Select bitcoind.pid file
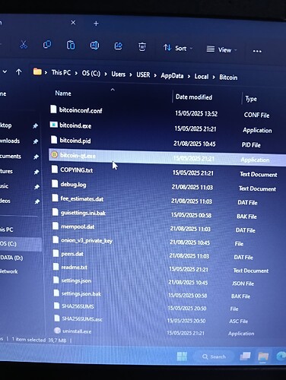This screenshot has width=286, height=380. (x=75, y=141)
